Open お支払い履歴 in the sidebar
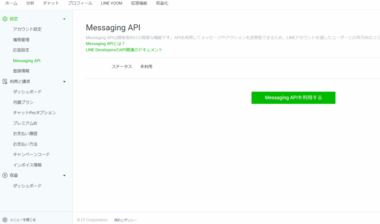 click(25, 134)
